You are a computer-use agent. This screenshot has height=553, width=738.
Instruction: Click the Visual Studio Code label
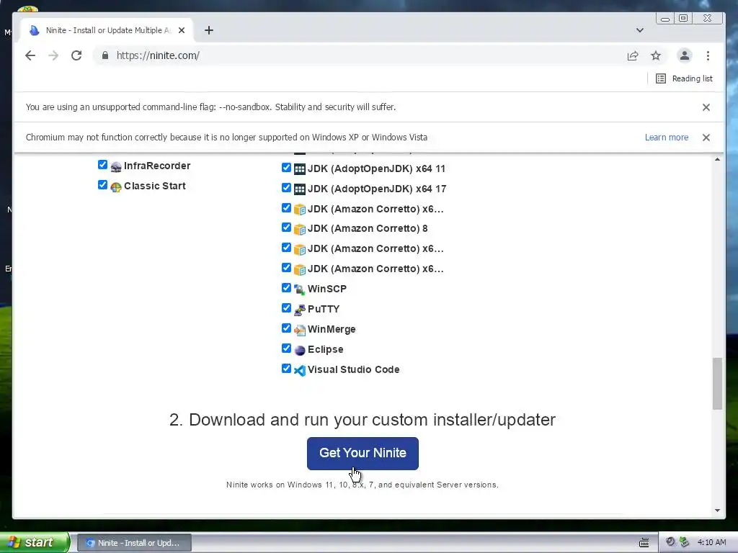[353, 370]
